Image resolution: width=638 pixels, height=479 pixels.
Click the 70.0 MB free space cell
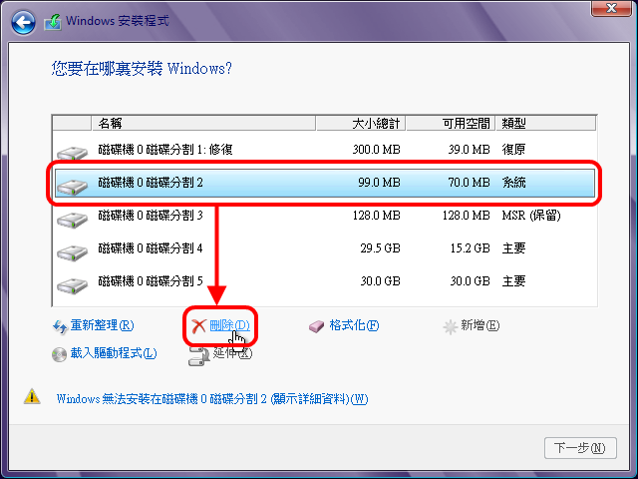[x=470, y=183]
